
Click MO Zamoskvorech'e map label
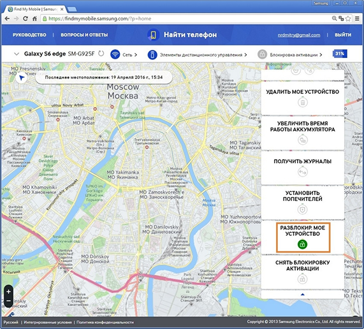162,194
